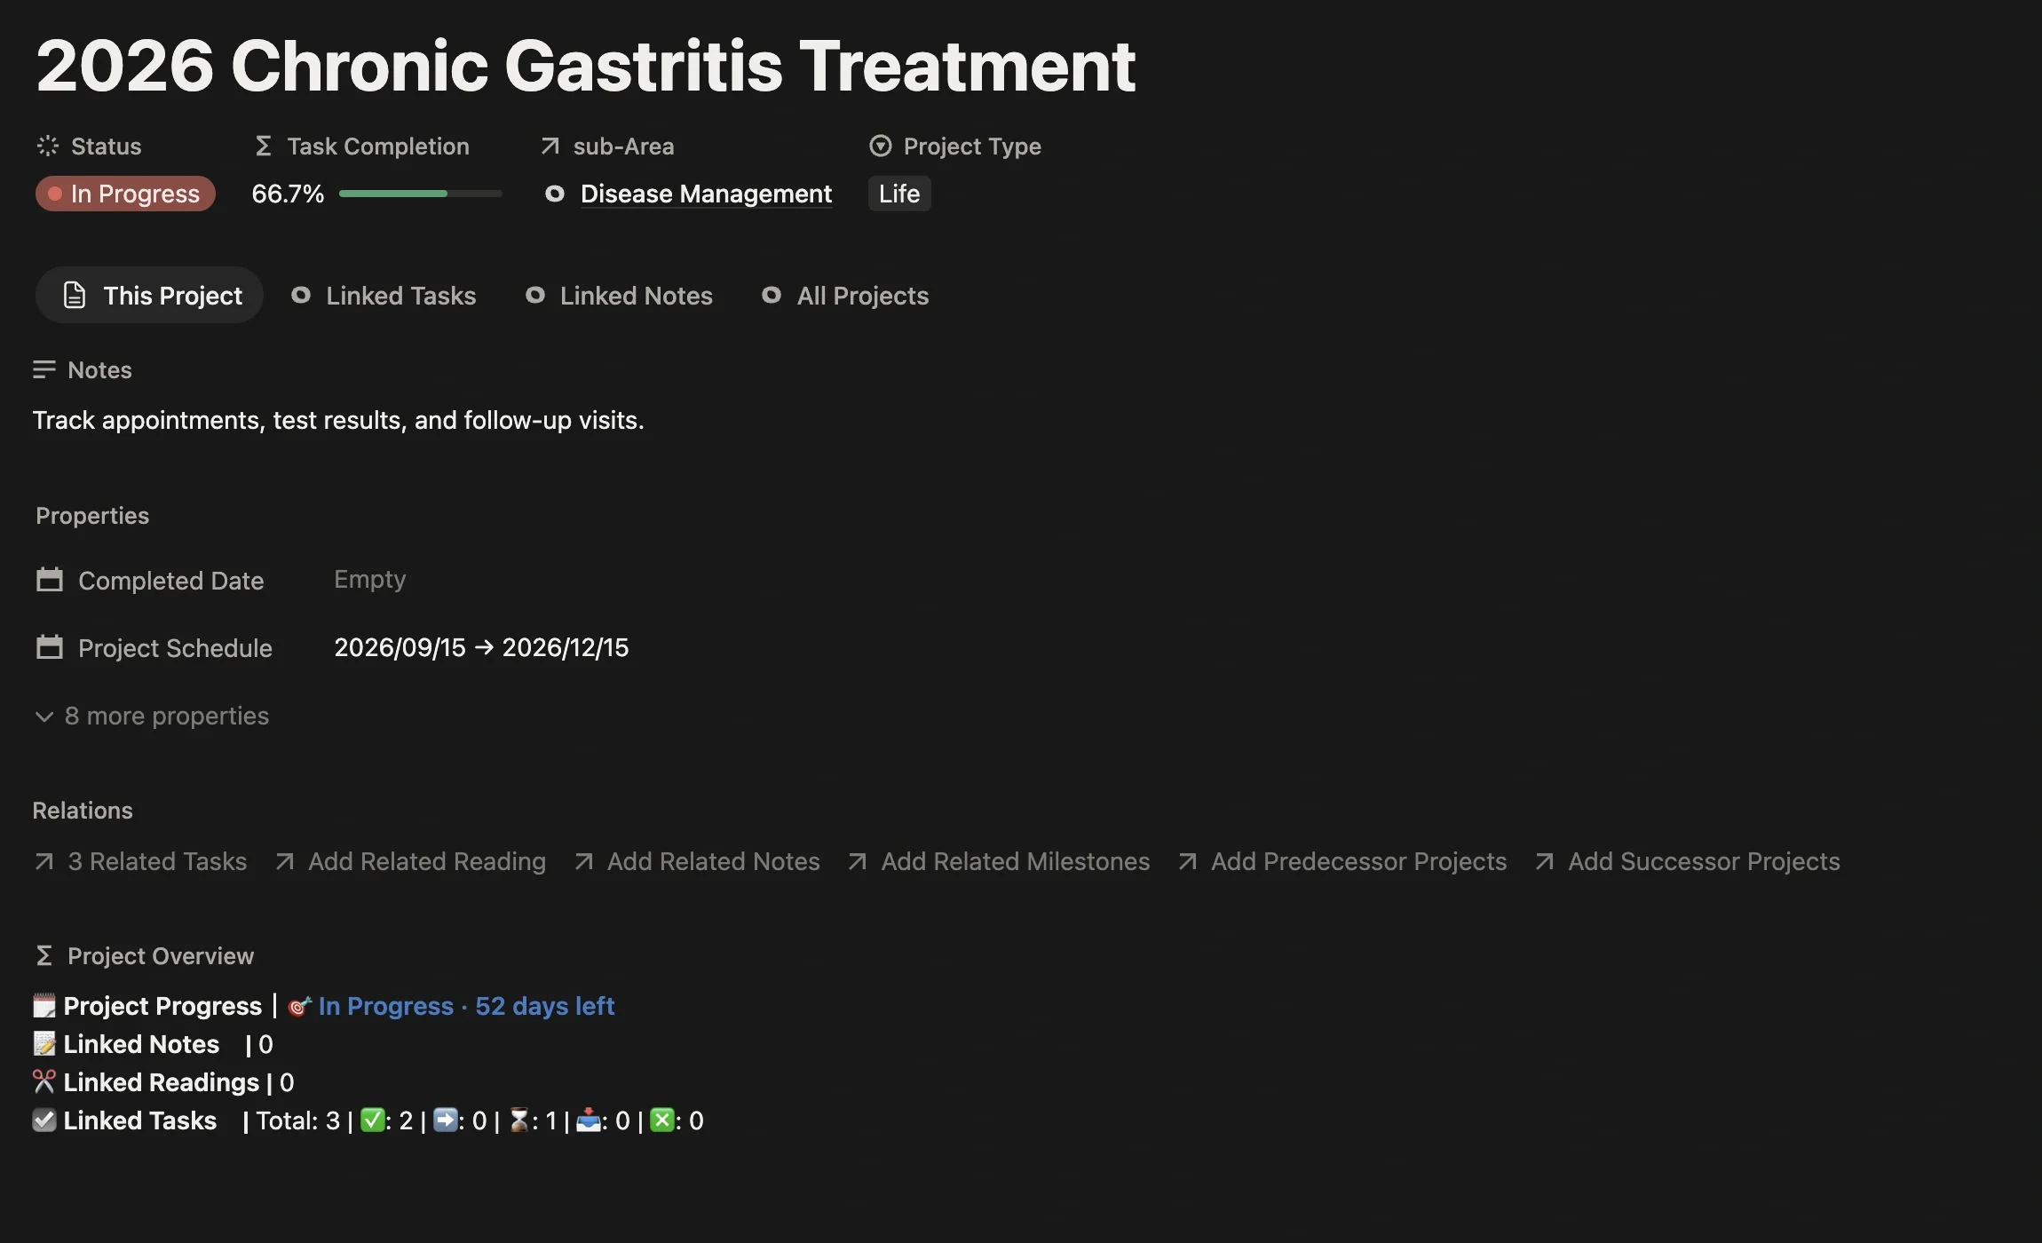Click the In Progress · 52 days left text

point(466,1005)
